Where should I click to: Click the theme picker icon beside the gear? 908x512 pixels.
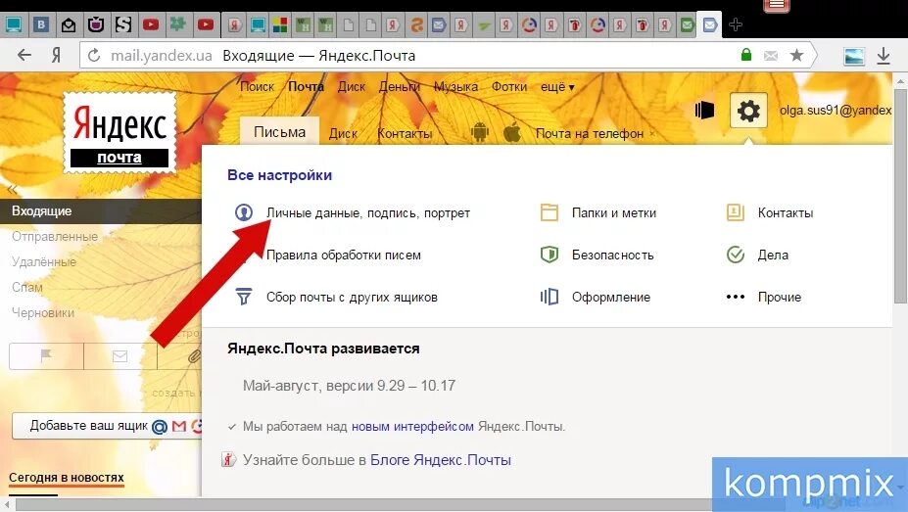pos(704,110)
